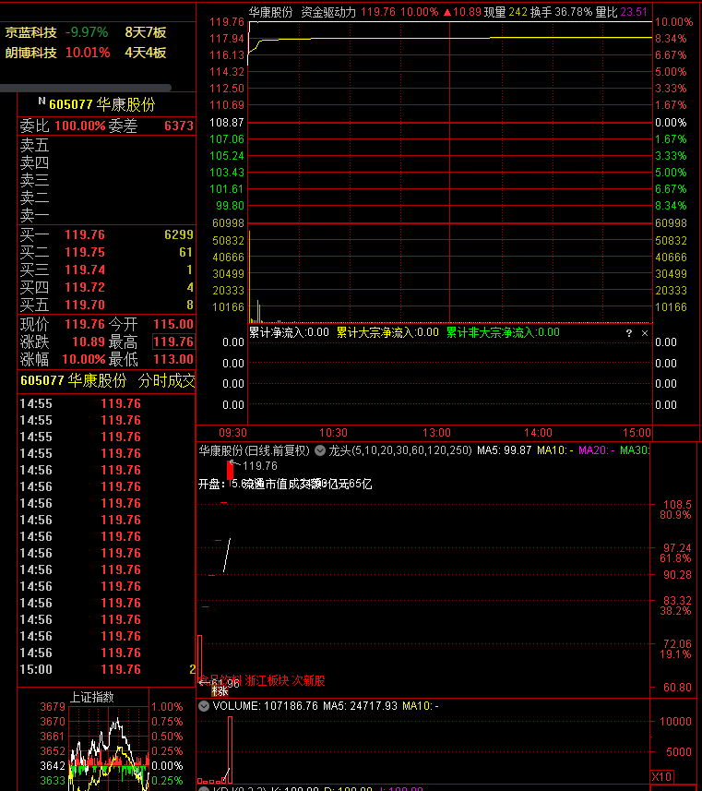The height and width of the screenshot is (791, 702).
Task: Click the tallest red volume bar in VOLUME panel
Action: [x=230, y=749]
